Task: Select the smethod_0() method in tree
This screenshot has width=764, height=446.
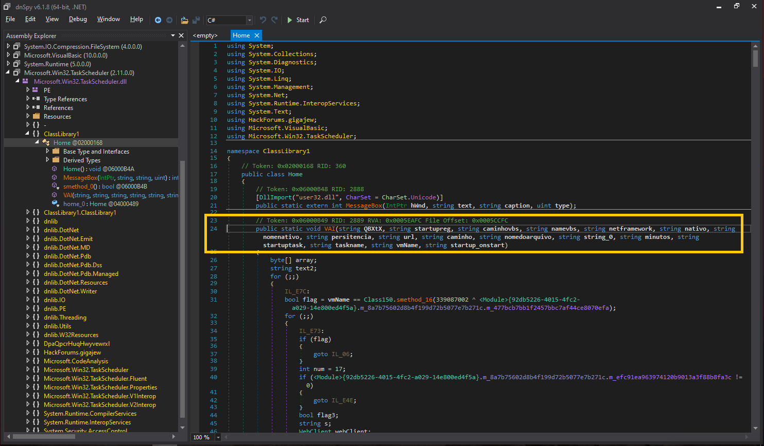Action: coord(79,187)
